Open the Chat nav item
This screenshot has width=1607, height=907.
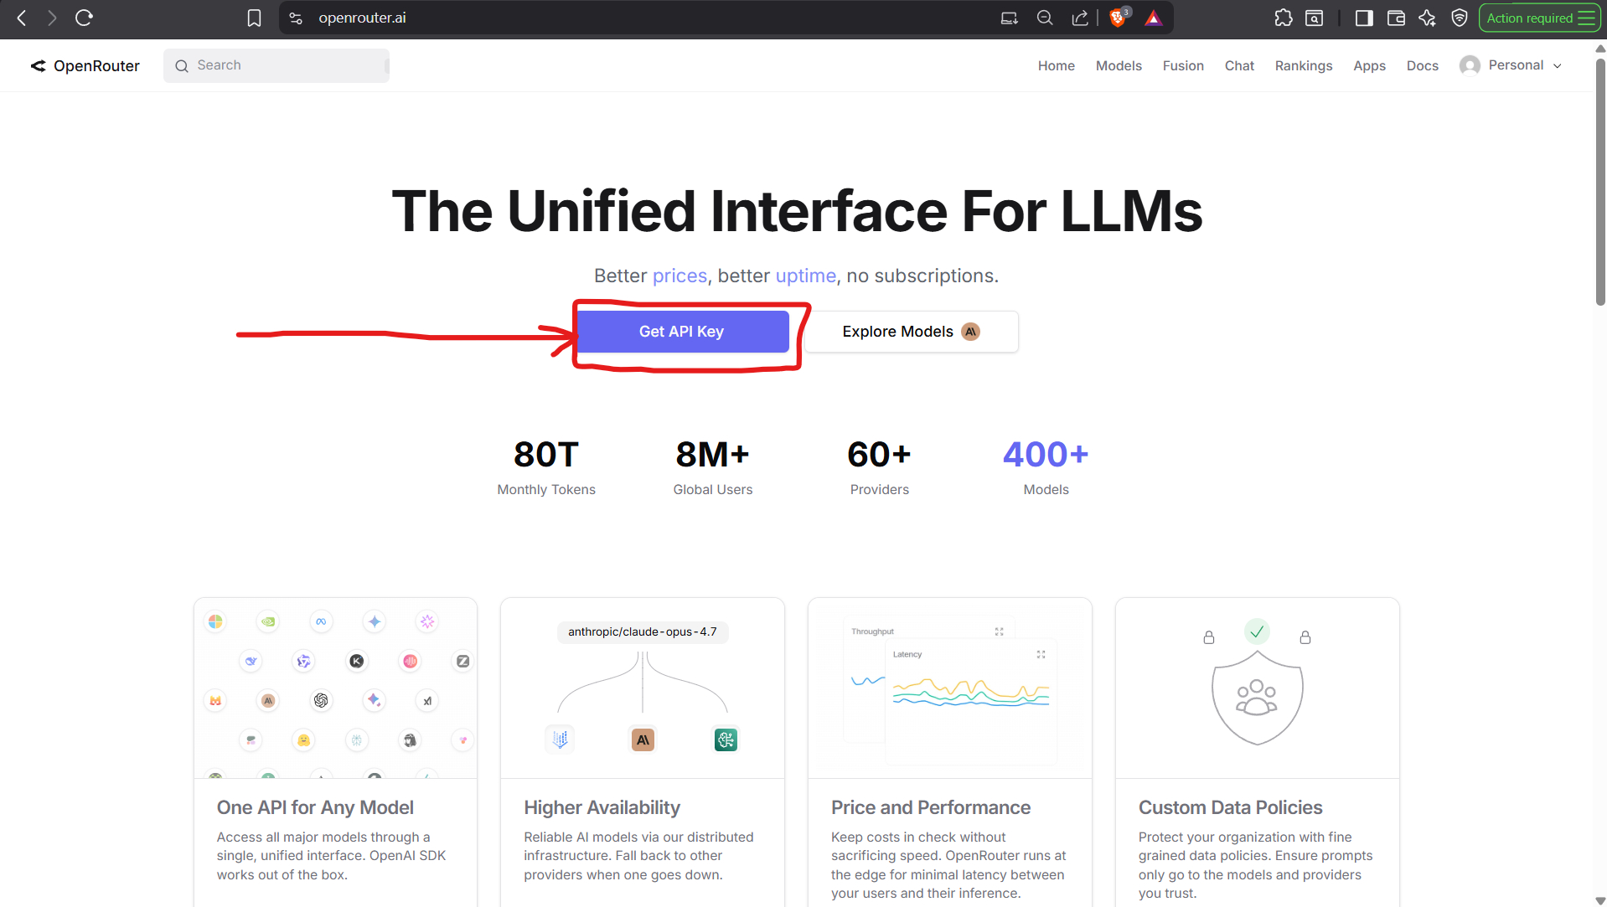tap(1239, 65)
